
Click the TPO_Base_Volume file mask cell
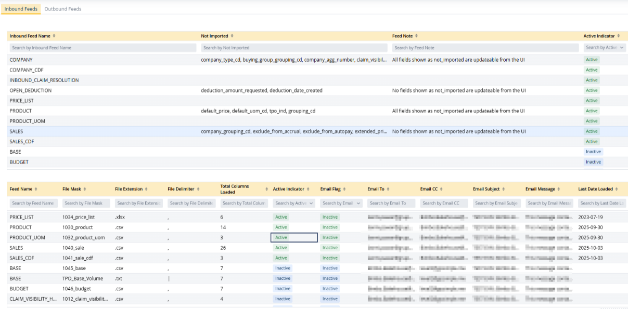[83, 278]
